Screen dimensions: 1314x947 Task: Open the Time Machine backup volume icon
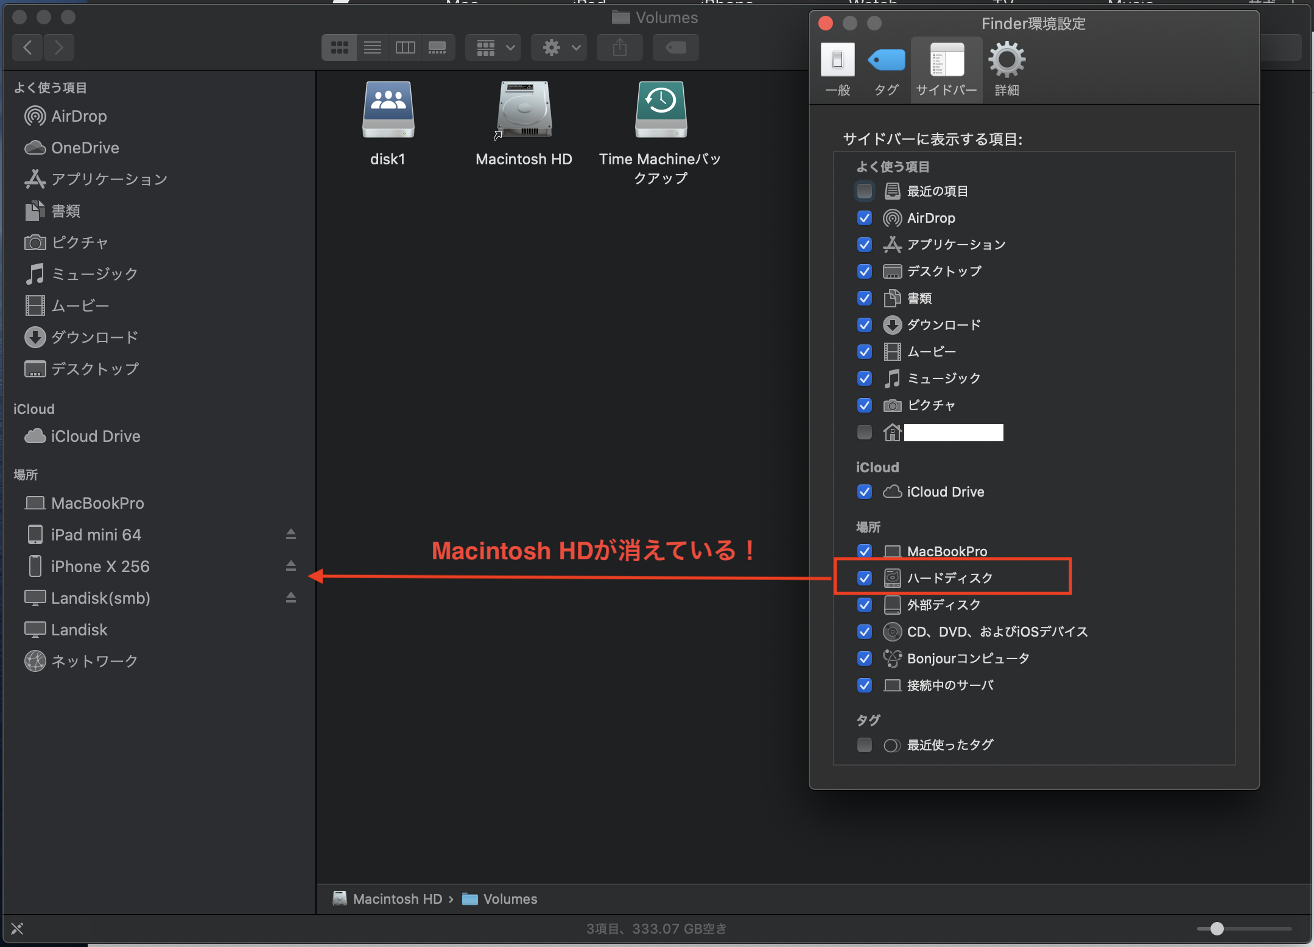(x=661, y=110)
